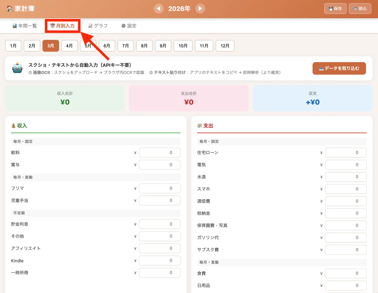
Task: Click the 収入合計 summary card
Action: (x=65, y=98)
